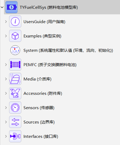The height and width of the screenshot is (145, 120).
Task: Click the System defaults circular icon
Action: point(15,50)
